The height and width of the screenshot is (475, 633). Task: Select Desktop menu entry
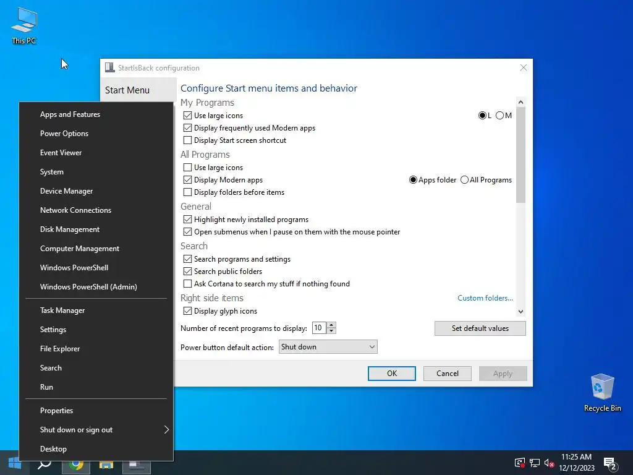click(x=97, y=449)
